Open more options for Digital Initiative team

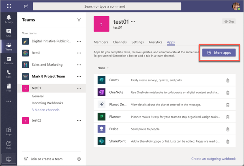[79, 41]
